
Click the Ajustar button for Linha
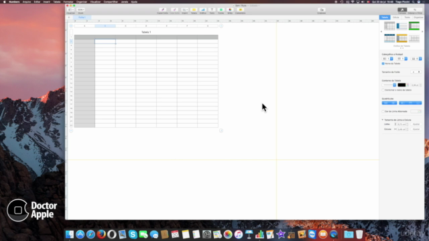(x=416, y=125)
